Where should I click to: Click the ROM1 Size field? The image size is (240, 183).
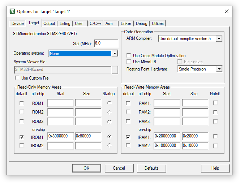pos(88,103)
